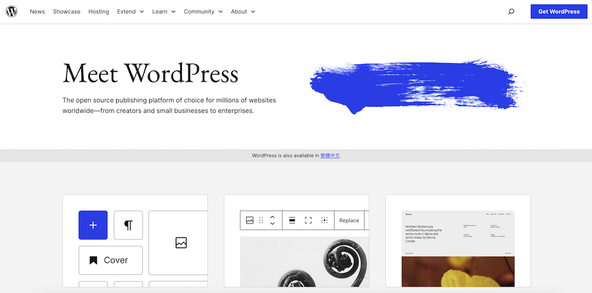Image resolution: width=592 pixels, height=293 pixels.
Task: Click the blue plus block inserter icon
Action: pos(93,225)
